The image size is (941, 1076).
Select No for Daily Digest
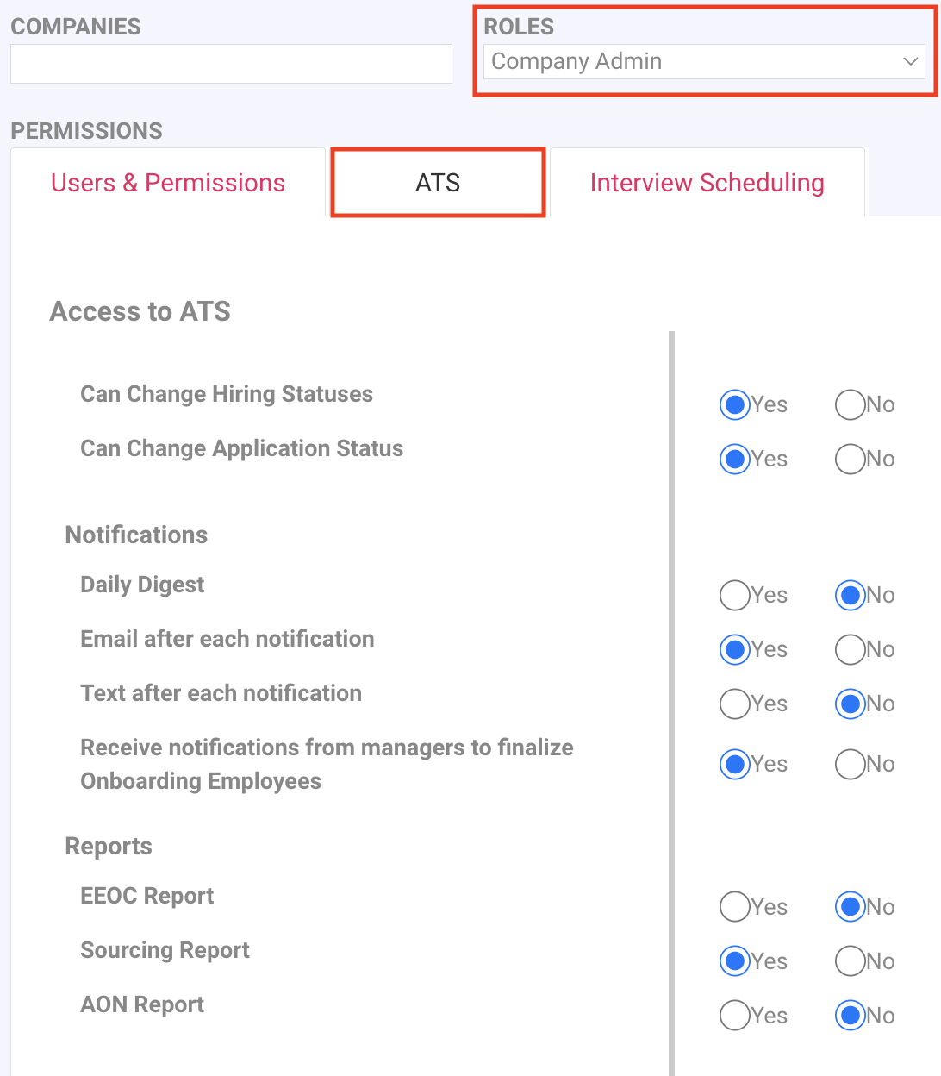pos(850,595)
